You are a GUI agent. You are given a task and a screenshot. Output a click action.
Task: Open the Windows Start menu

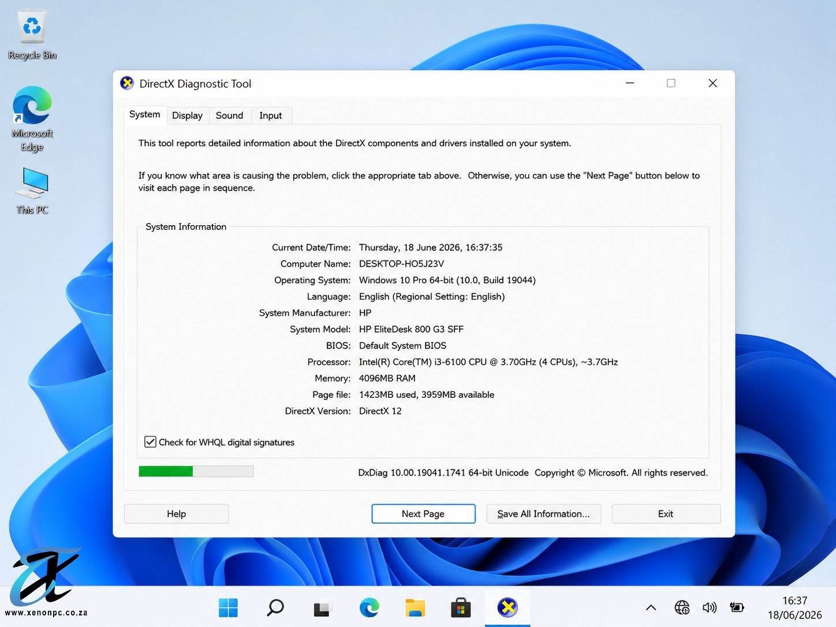click(x=228, y=607)
